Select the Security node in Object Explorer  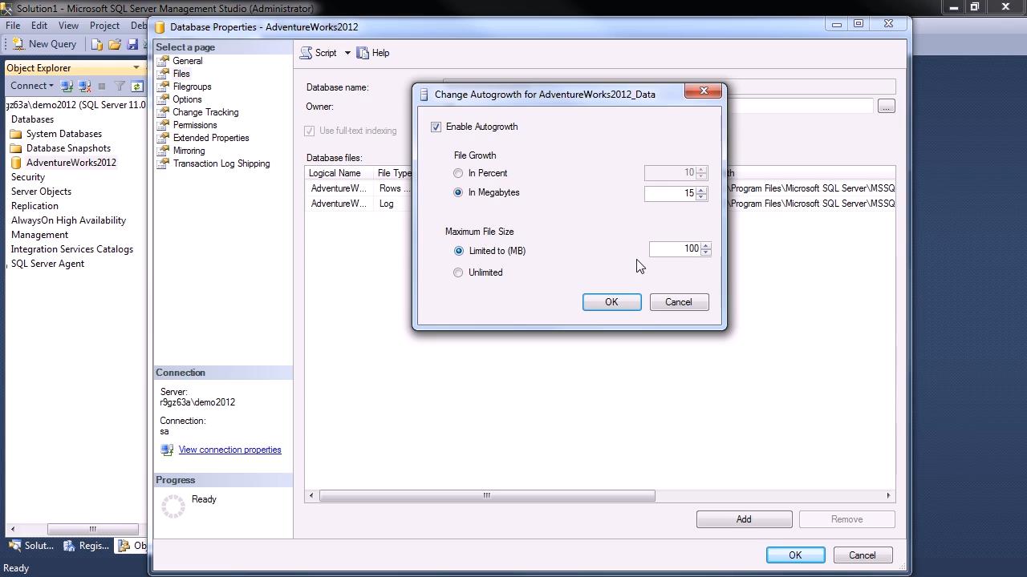(x=28, y=177)
